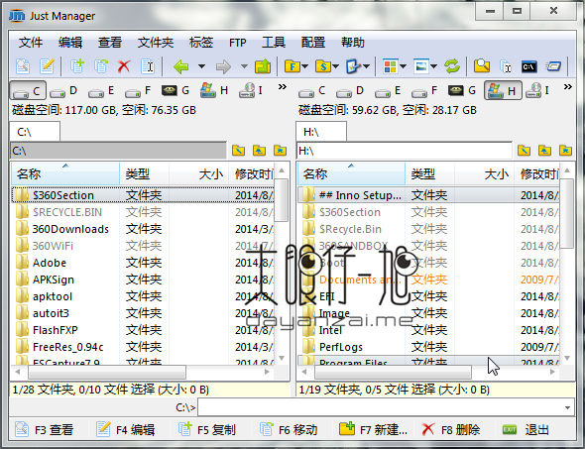Click the C:\ tab in left panel
Screen dimensions: 585x449
coord(35,132)
